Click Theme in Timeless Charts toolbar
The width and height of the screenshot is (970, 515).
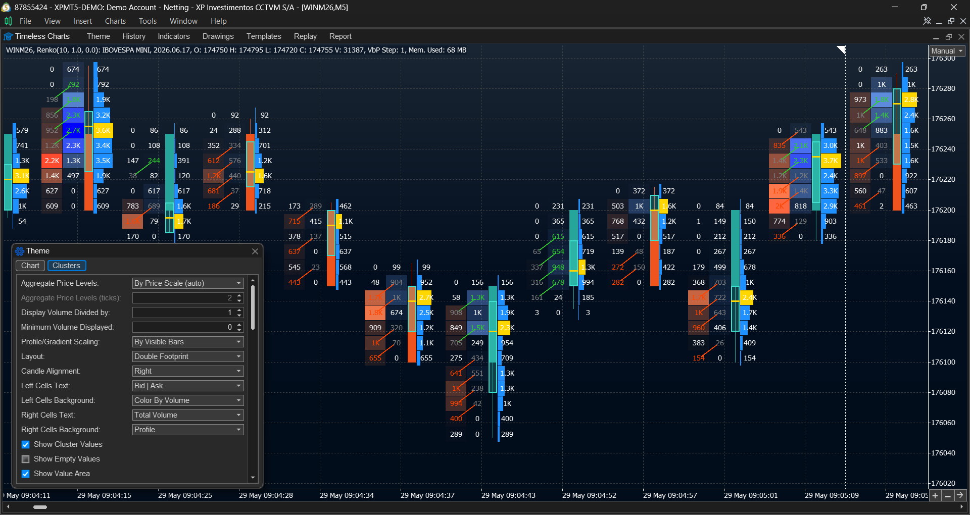[x=98, y=36]
